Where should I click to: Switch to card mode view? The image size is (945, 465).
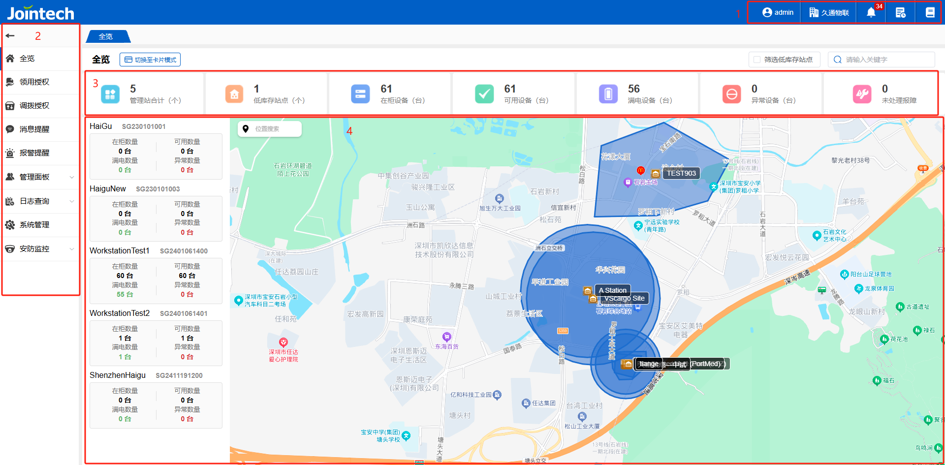tap(150, 60)
